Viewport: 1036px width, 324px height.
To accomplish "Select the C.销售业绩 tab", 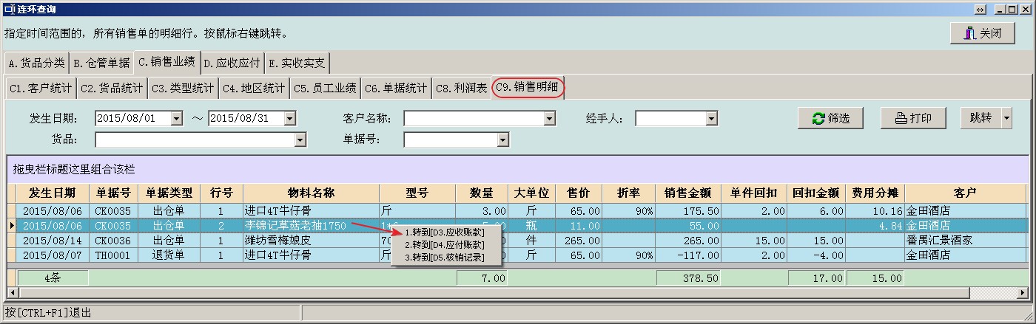I will point(167,61).
